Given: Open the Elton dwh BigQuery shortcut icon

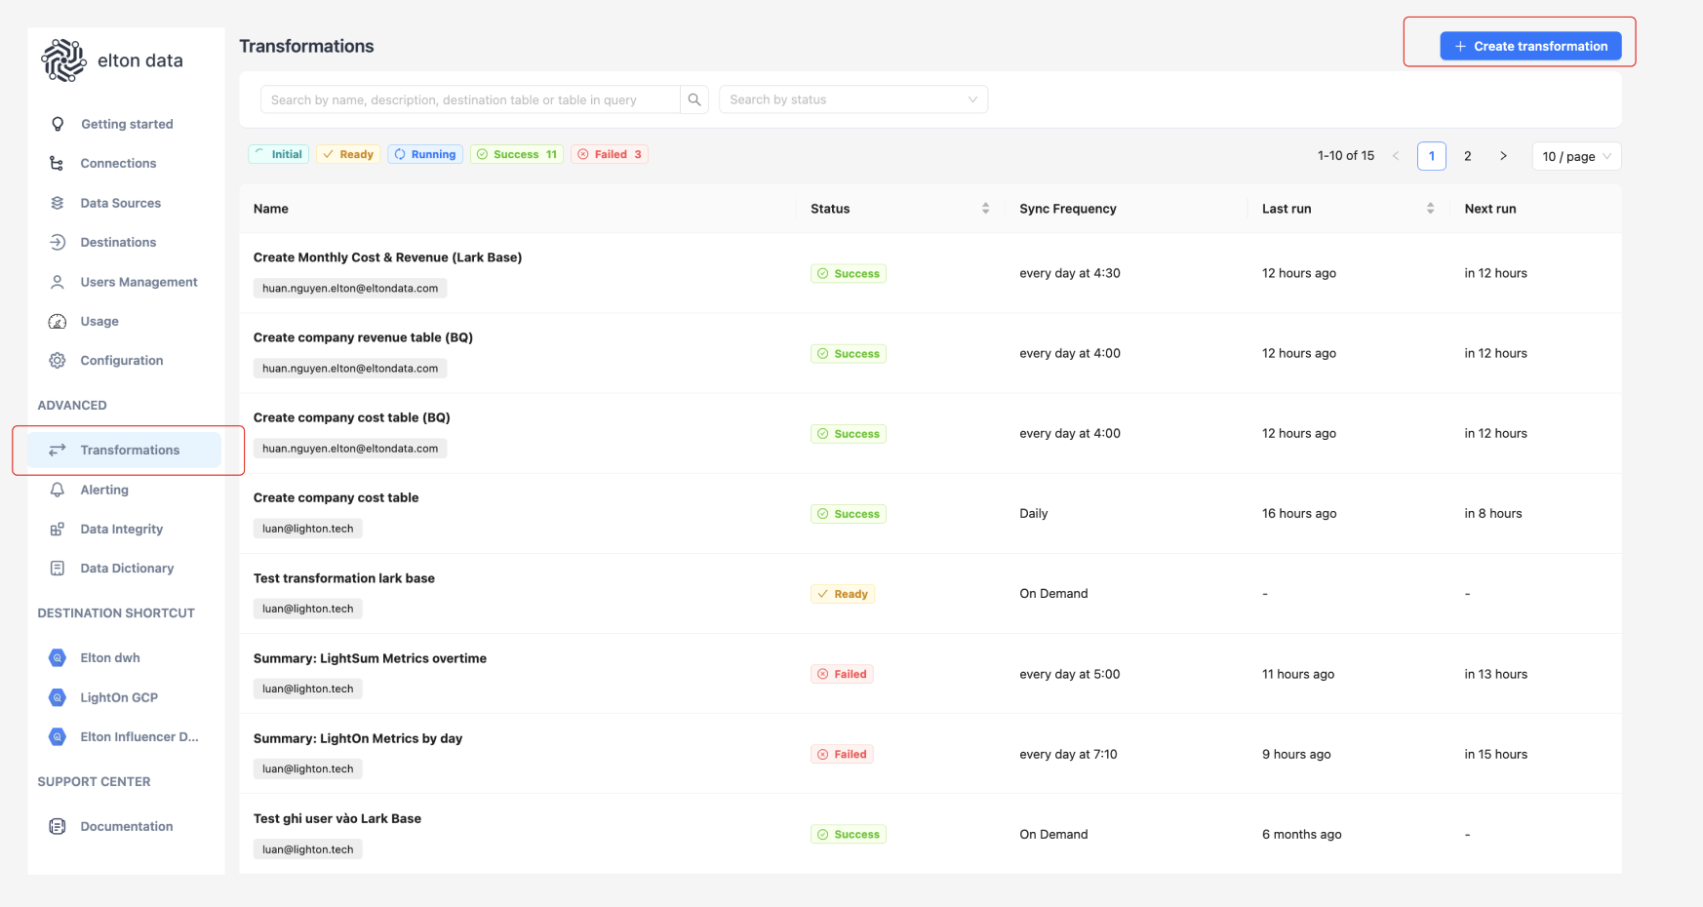Looking at the screenshot, I should pyautogui.click(x=58, y=657).
